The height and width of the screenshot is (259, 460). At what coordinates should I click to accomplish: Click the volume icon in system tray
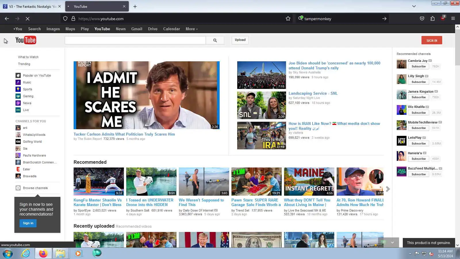point(431,254)
